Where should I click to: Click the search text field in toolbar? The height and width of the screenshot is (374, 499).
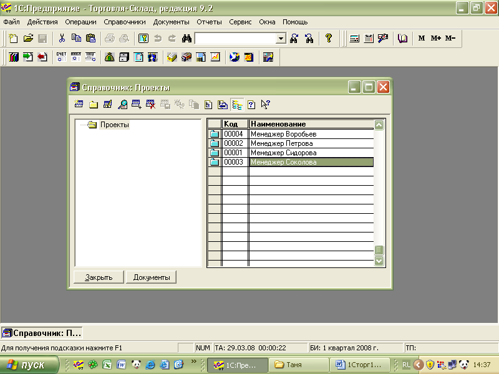click(x=236, y=39)
